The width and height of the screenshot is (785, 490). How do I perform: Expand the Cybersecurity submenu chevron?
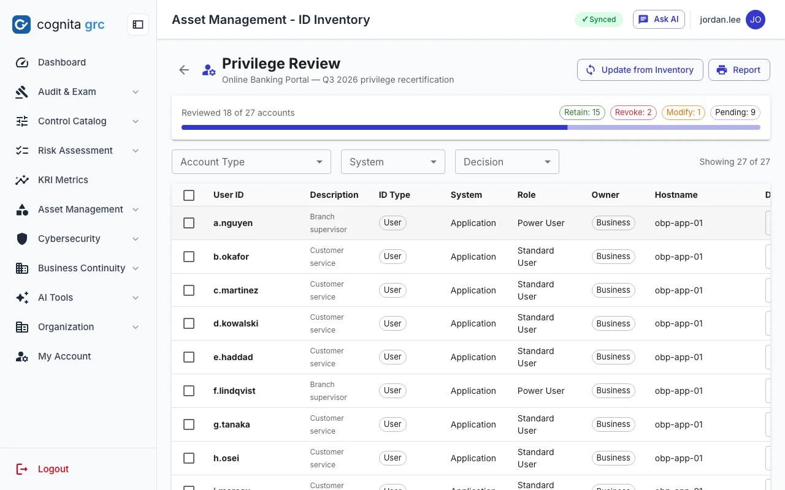[136, 239]
